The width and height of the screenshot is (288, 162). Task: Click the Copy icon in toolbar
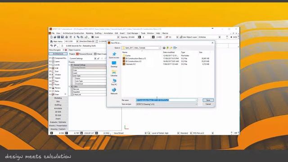[x=78, y=37]
